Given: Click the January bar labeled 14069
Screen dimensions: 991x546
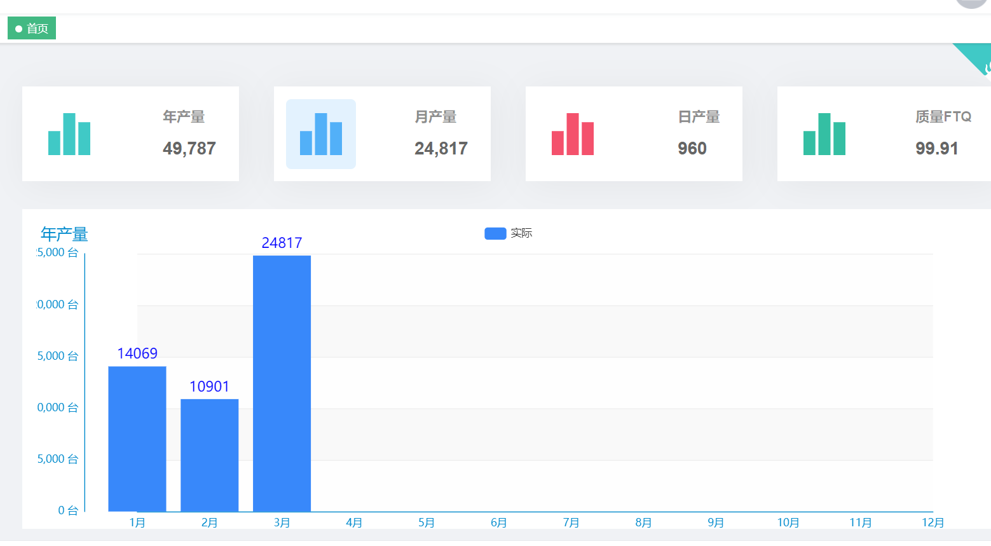Looking at the screenshot, I should point(137,439).
